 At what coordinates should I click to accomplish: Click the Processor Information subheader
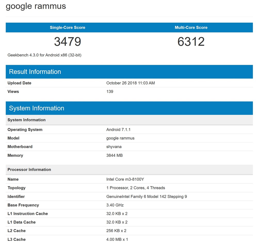[x=29, y=169]
